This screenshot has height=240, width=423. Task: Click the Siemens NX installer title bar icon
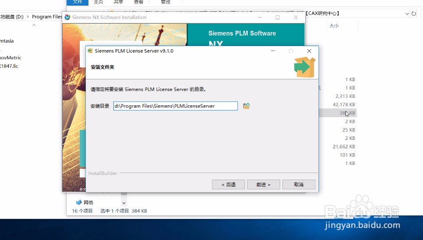67,17
